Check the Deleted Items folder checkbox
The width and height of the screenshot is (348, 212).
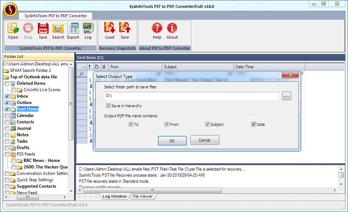7,84
